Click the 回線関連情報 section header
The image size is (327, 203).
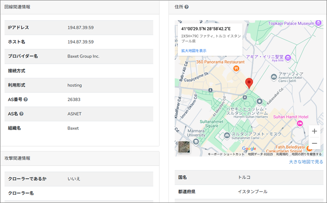17,7
